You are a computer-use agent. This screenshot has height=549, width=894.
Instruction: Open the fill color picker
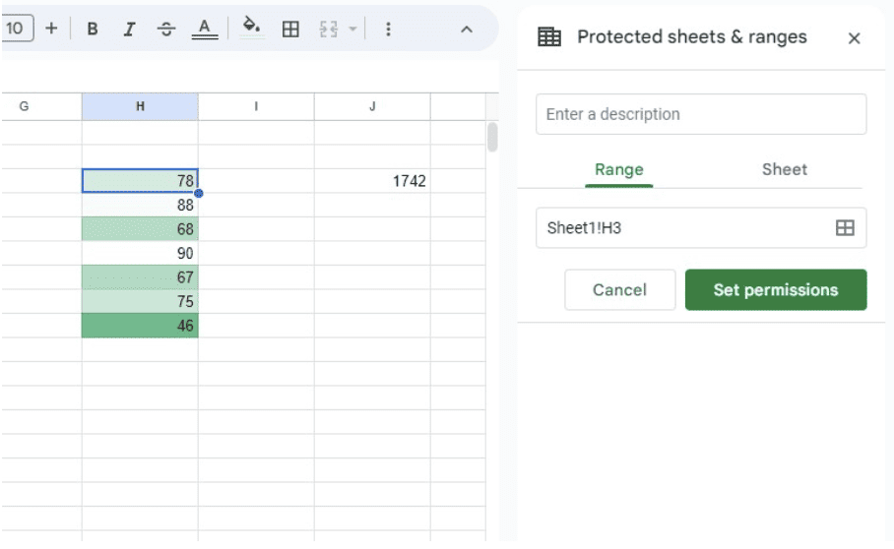pos(252,29)
